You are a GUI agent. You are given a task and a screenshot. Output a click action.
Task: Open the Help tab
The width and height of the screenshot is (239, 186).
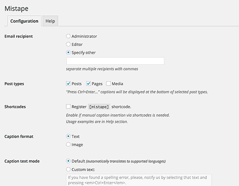click(50, 21)
